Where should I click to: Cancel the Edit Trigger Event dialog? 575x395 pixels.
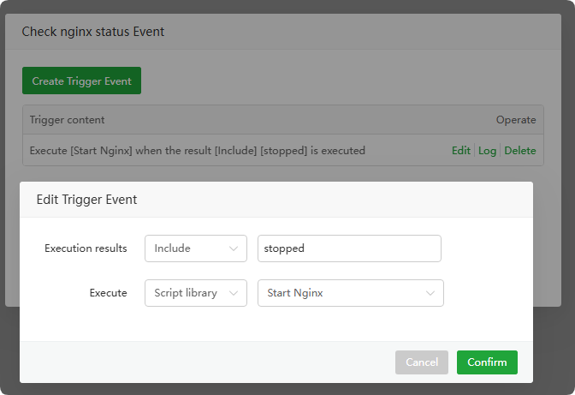422,362
